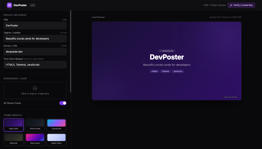Viewport: 262px width, 149px height.
Task: Click the devposter.dev pill in preview
Action: pos(167,51)
